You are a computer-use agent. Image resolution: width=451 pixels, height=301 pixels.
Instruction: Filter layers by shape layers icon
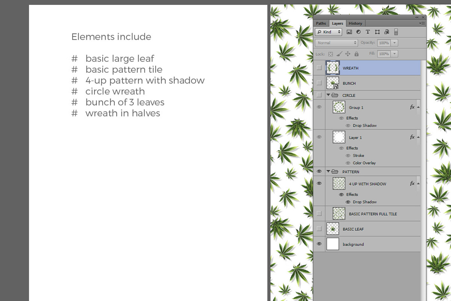click(x=377, y=32)
